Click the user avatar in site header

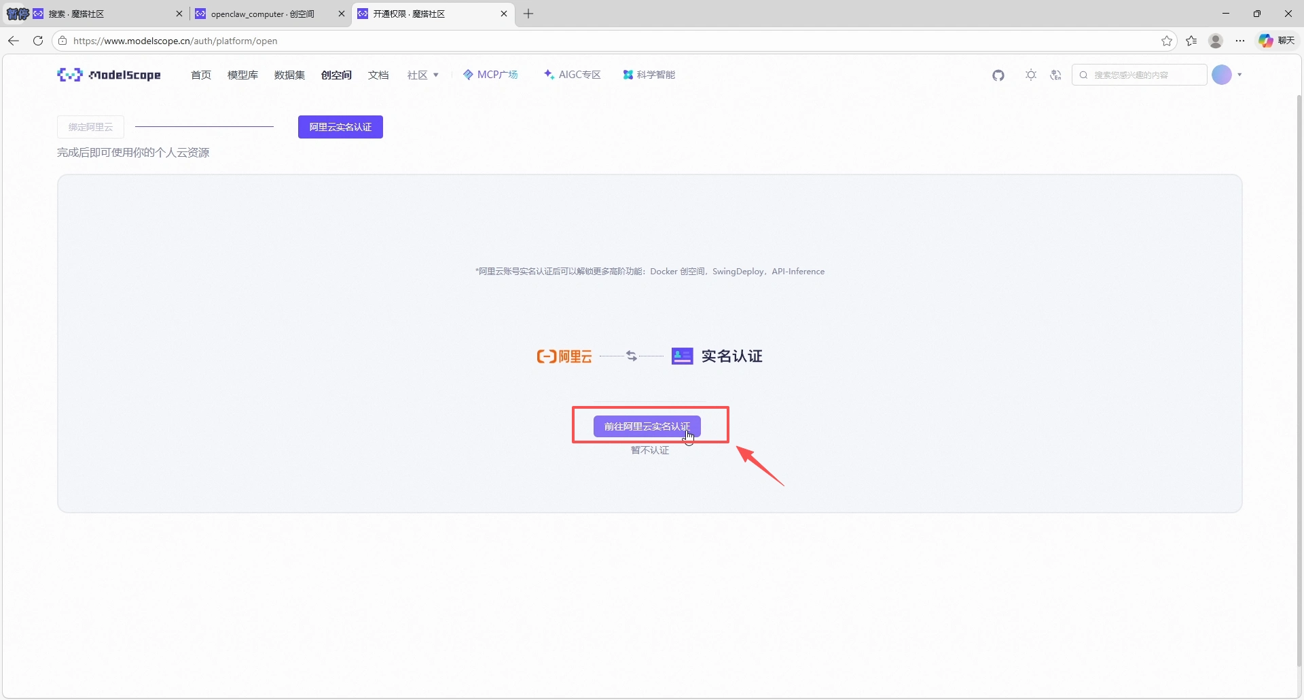1222,75
